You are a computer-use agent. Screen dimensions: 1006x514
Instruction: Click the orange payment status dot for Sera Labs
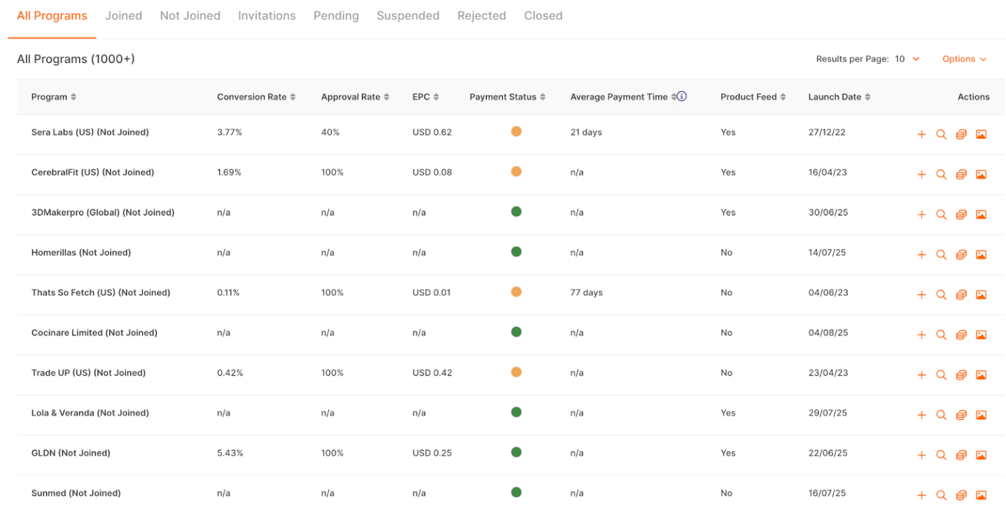click(x=516, y=132)
